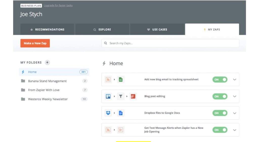Click the Business Plan badge
259x142 pixels.
31,6
